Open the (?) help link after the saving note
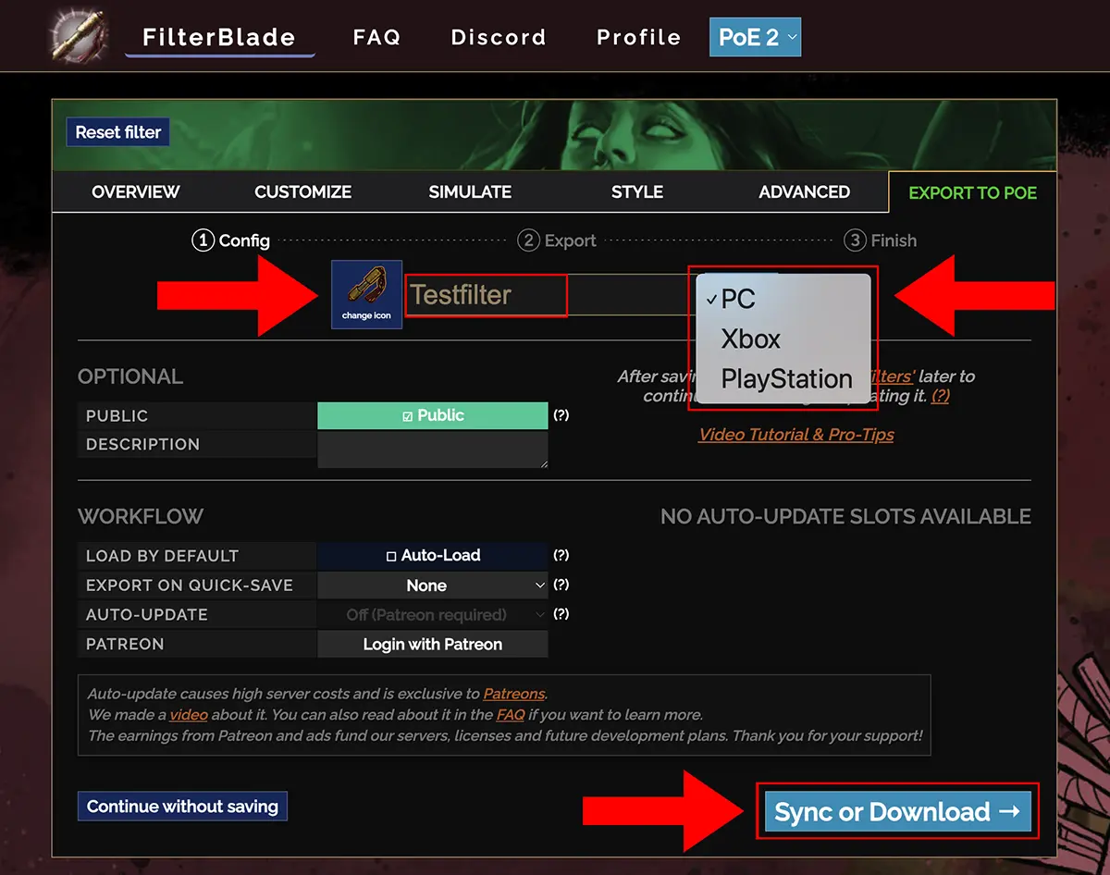The width and height of the screenshot is (1110, 875). coord(942,396)
